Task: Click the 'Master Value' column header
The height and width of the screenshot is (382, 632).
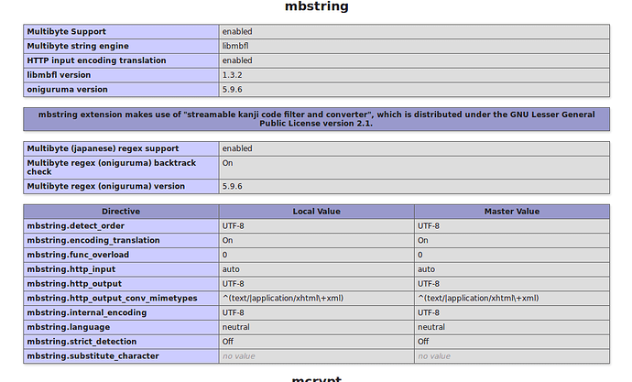Action: click(x=512, y=211)
